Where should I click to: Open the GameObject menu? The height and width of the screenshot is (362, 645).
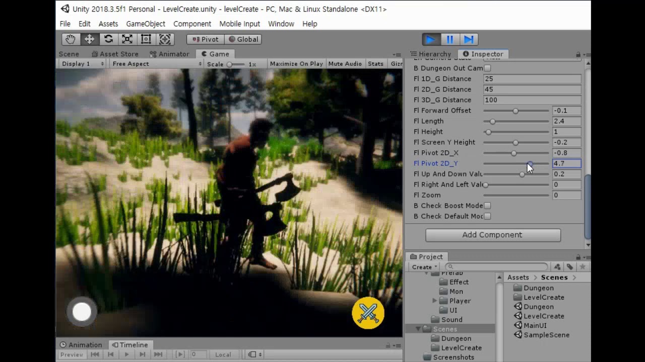tap(146, 24)
